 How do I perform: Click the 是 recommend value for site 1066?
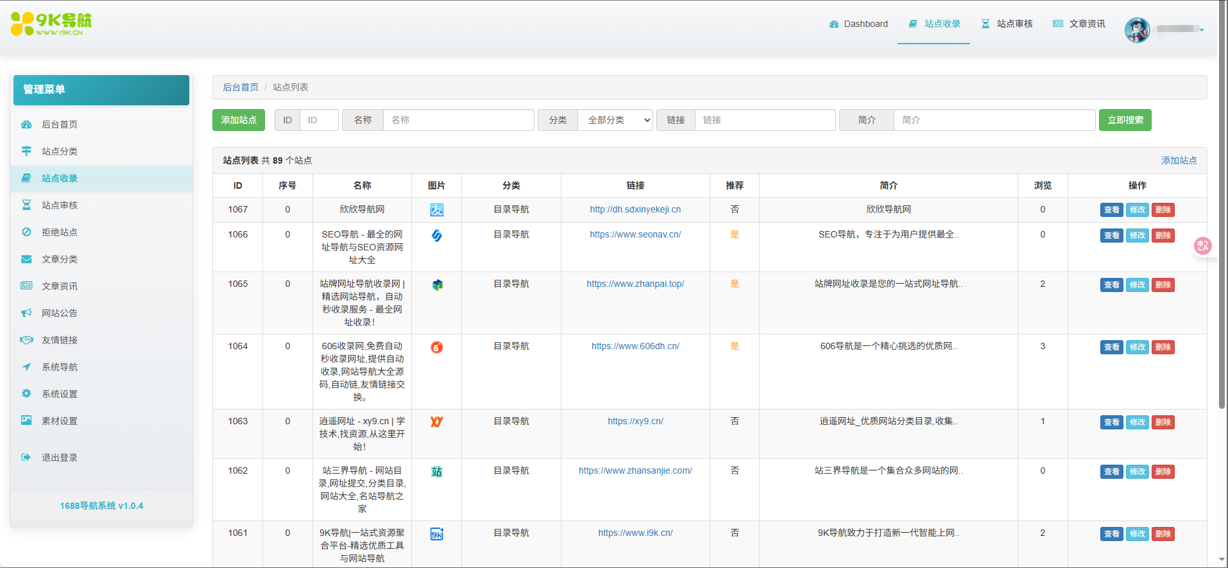pos(735,234)
